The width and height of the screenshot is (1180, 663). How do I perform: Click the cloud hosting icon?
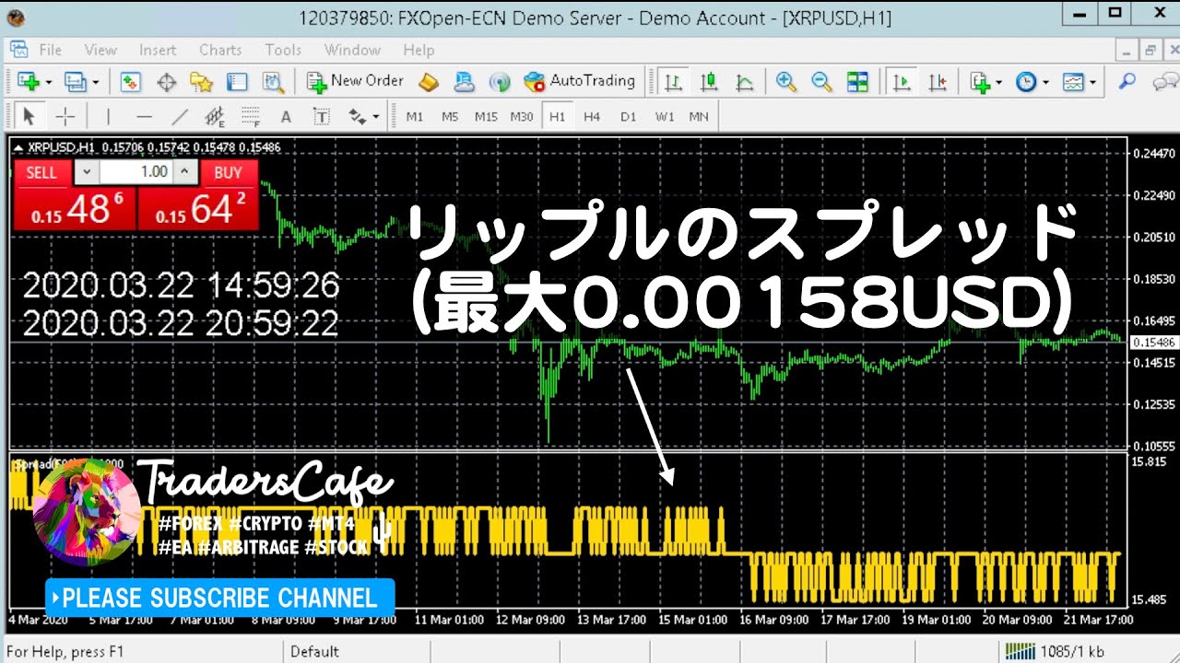click(x=464, y=82)
